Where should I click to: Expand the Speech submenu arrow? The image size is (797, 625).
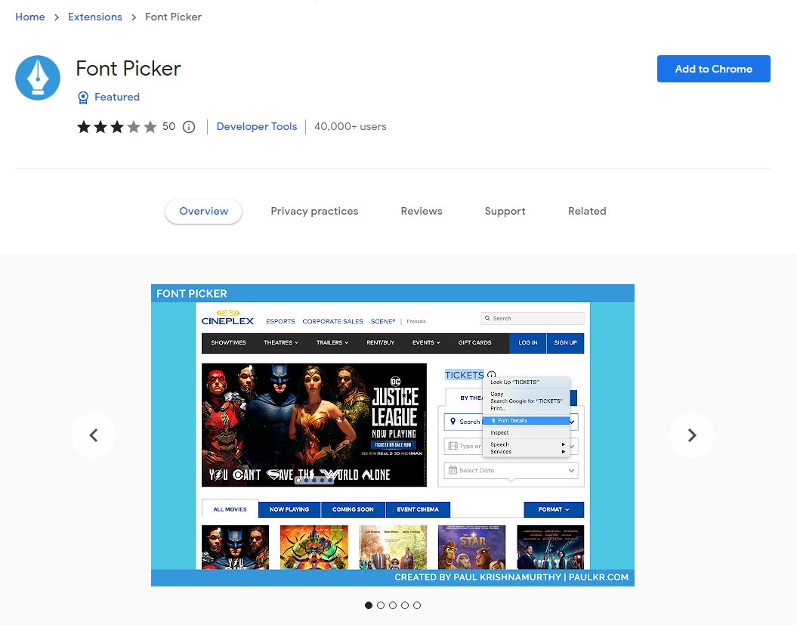(x=564, y=444)
